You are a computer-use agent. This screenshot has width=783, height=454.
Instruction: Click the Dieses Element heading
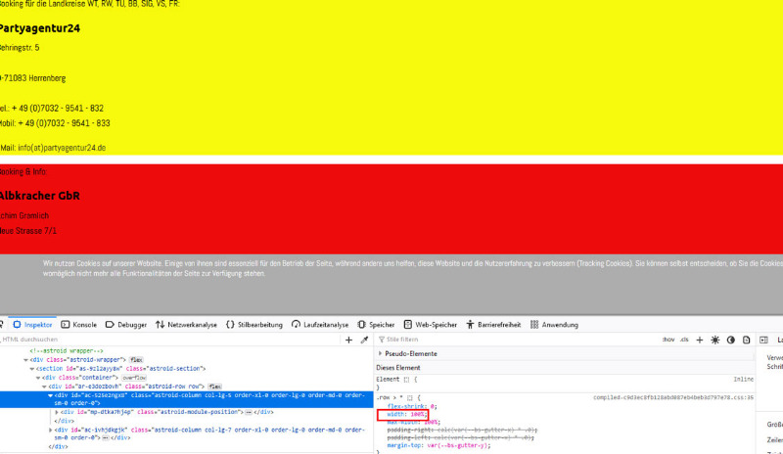(398, 368)
